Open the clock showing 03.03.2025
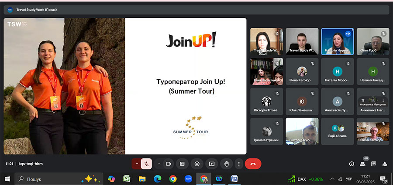The image size is (393, 185). 365,179
